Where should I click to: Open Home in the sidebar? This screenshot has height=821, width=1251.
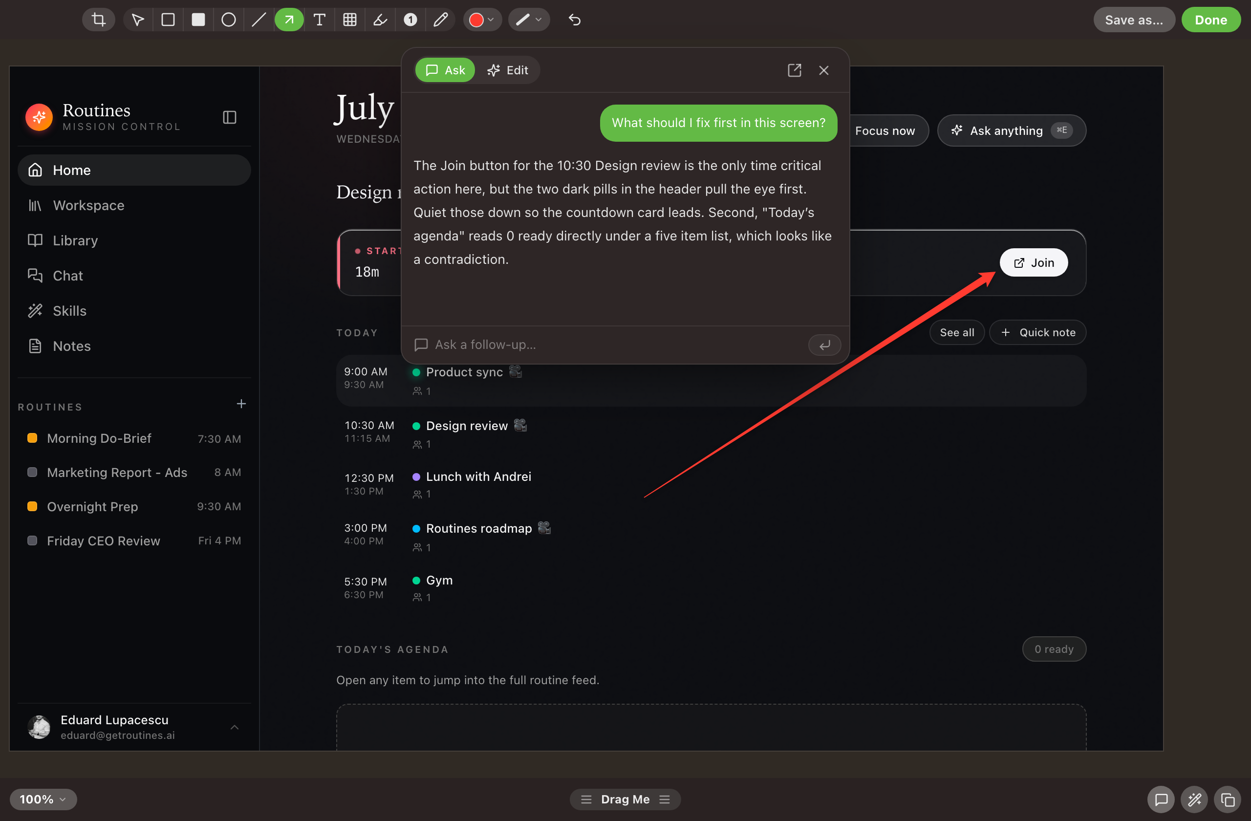coord(134,170)
